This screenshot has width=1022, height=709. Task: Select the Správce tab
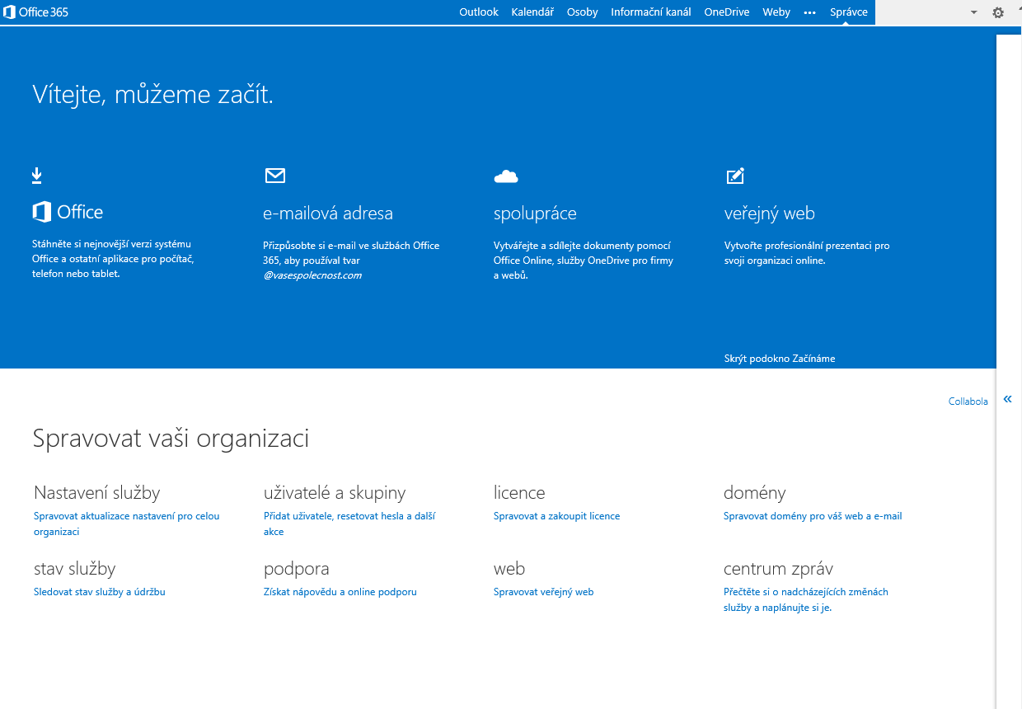click(x=849, y=12)
